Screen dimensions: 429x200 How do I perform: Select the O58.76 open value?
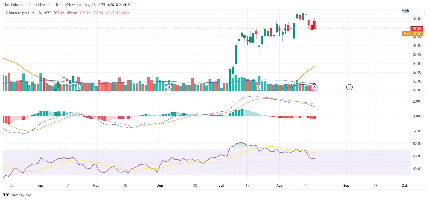coord(59,13)
